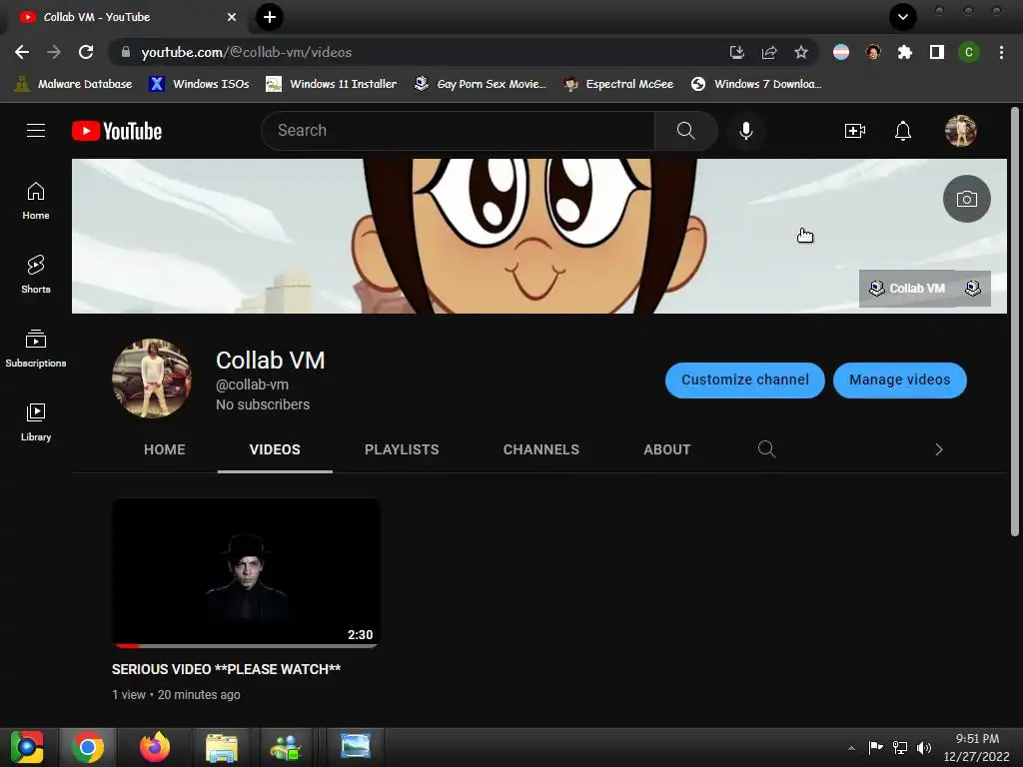This screenshot has width=1023, height=767.
Task: Open Espectral McGee bookmark
Action: pos(618,84)
